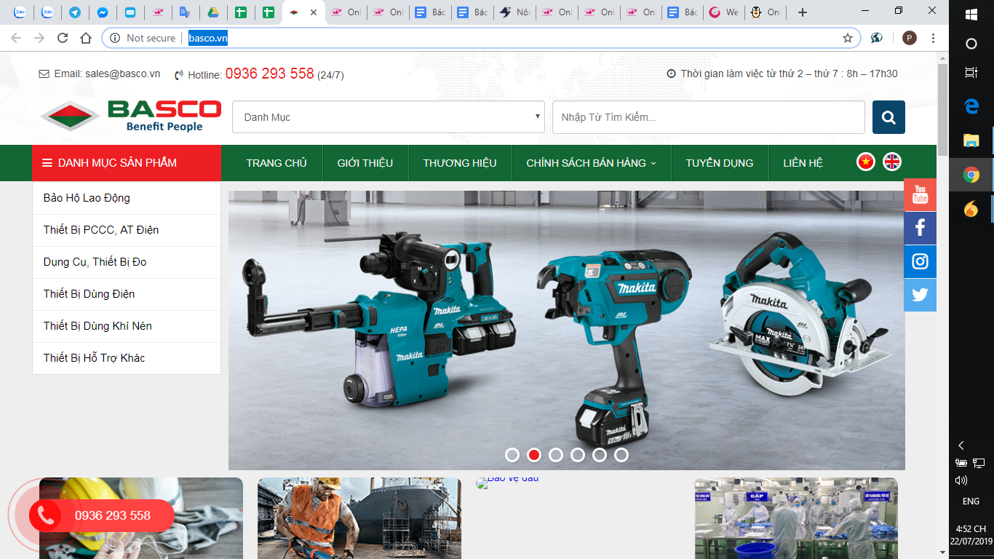Open Thiết Bị Dùng Khí Nén category
Screen dimensions: 994x559
click(x=127, y=326)
